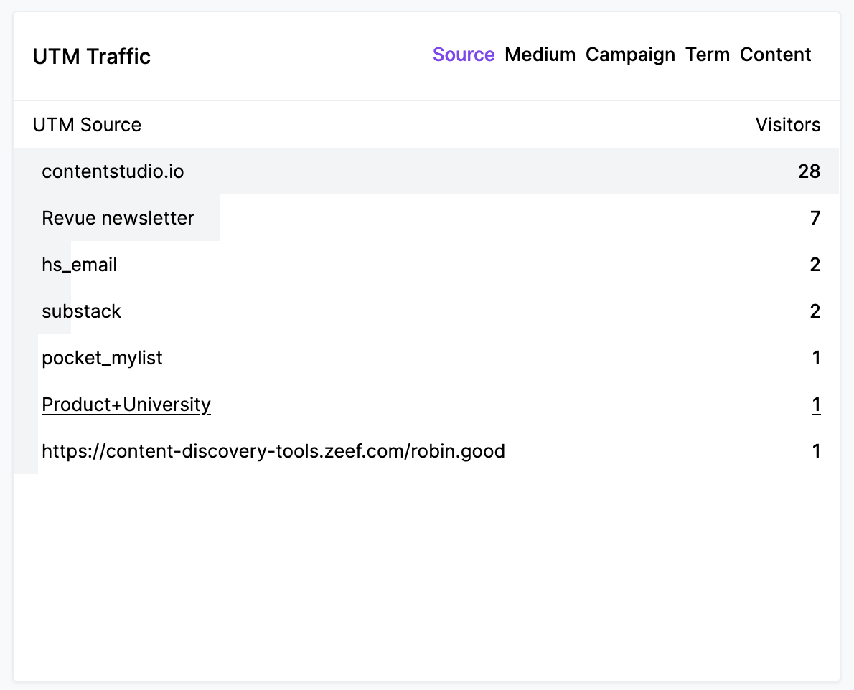This screenshot has height=690, width=854.
Task: Switch to the Source tab
Action: (464, 55)
